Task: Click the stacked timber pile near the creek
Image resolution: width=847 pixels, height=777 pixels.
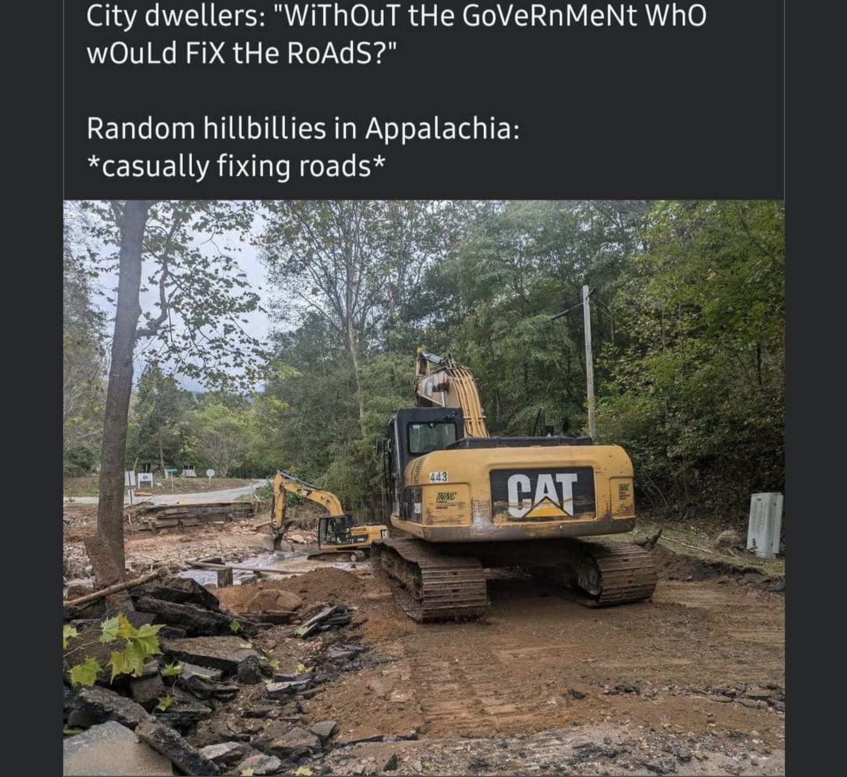Action: click(x=194, y=514)
